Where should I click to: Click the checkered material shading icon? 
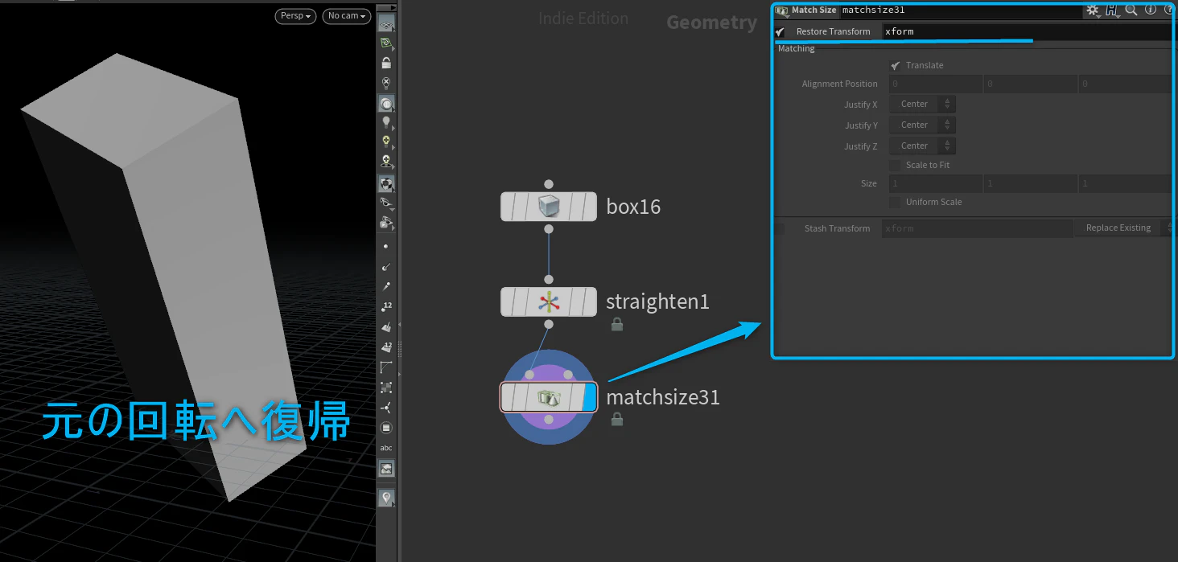tap(386, 183)
